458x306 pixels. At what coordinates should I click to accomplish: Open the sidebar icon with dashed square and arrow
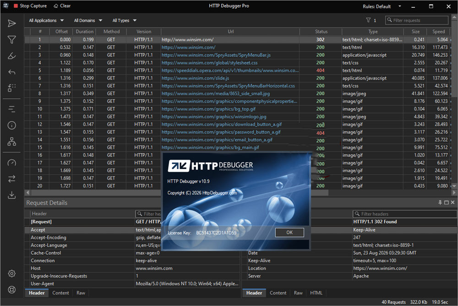12,88
